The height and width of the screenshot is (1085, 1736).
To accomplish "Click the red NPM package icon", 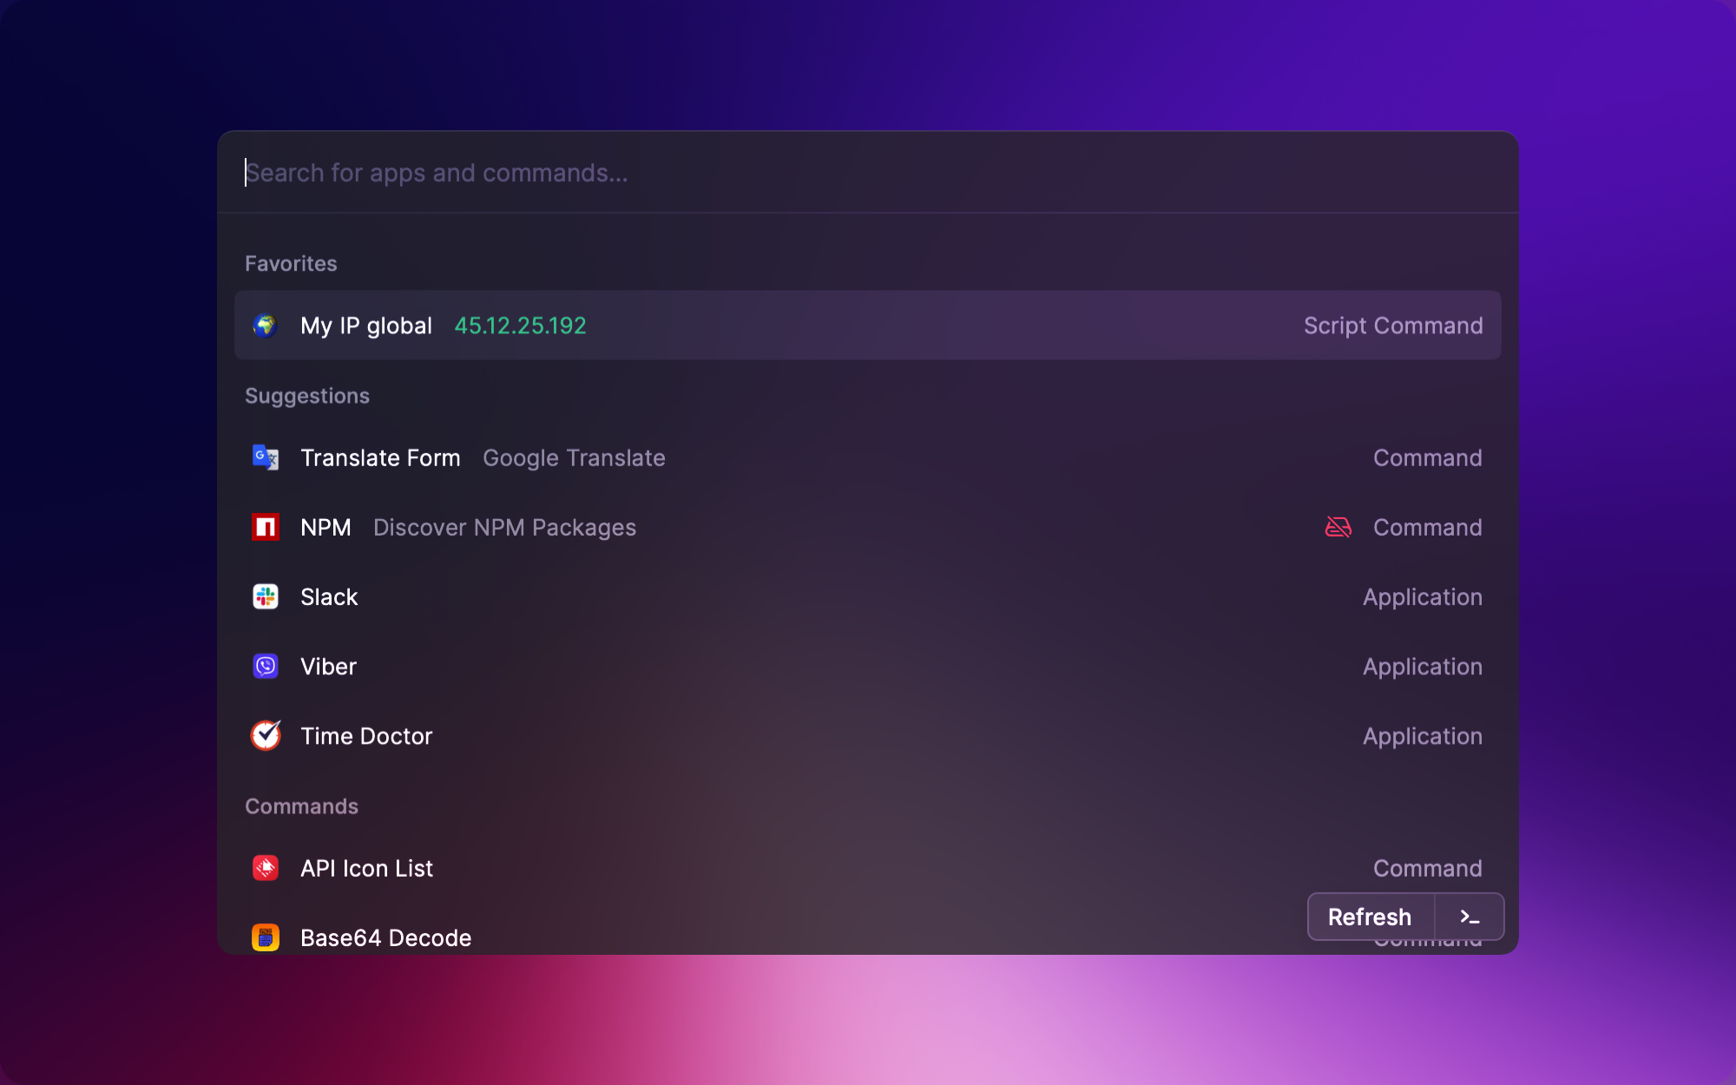I will (x=266, y=527).
